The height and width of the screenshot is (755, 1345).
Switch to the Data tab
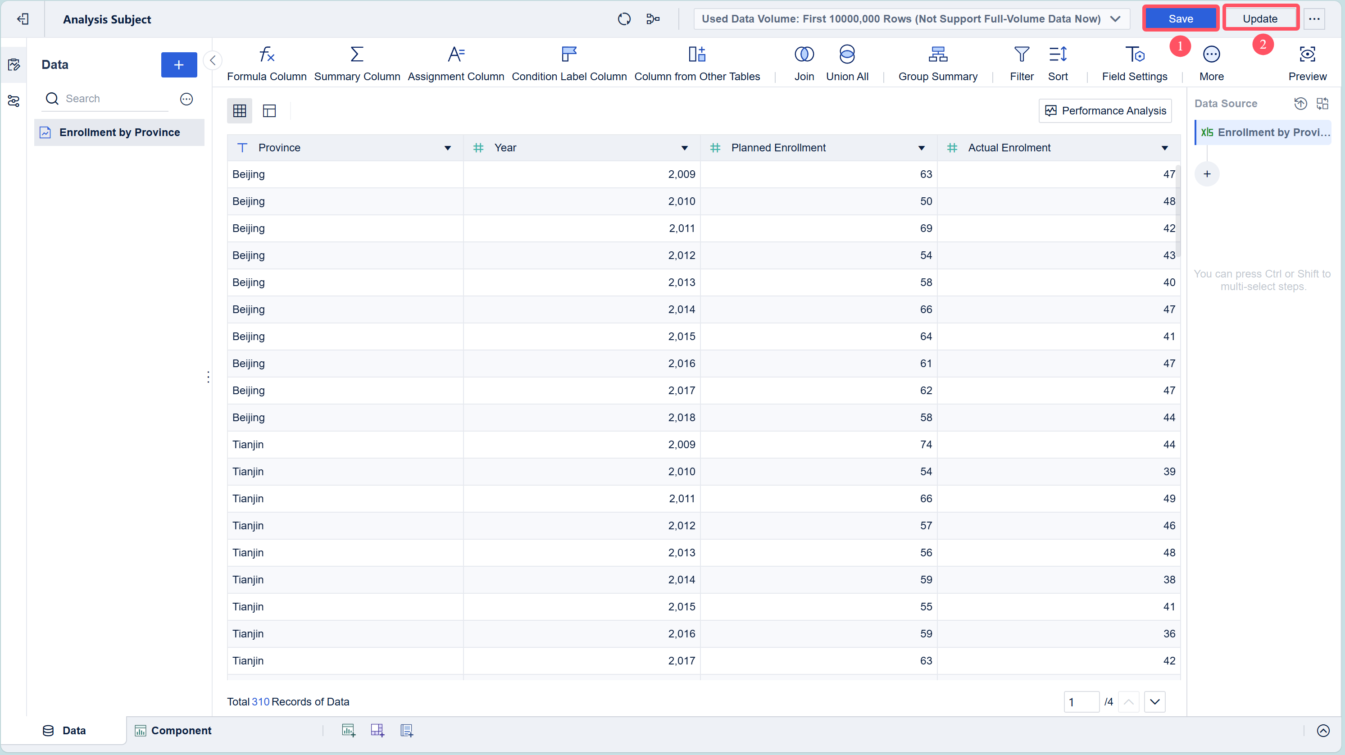click(x=64, y=731)
